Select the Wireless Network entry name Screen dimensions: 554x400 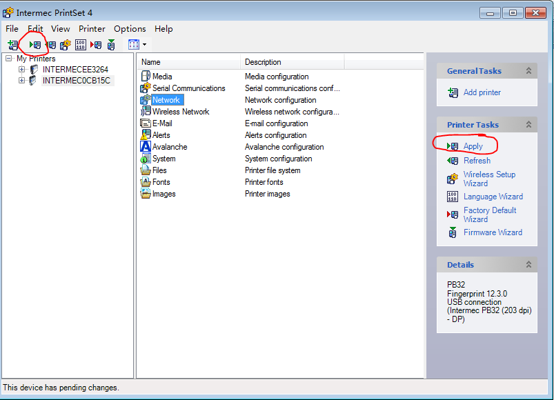coord(181,112)
